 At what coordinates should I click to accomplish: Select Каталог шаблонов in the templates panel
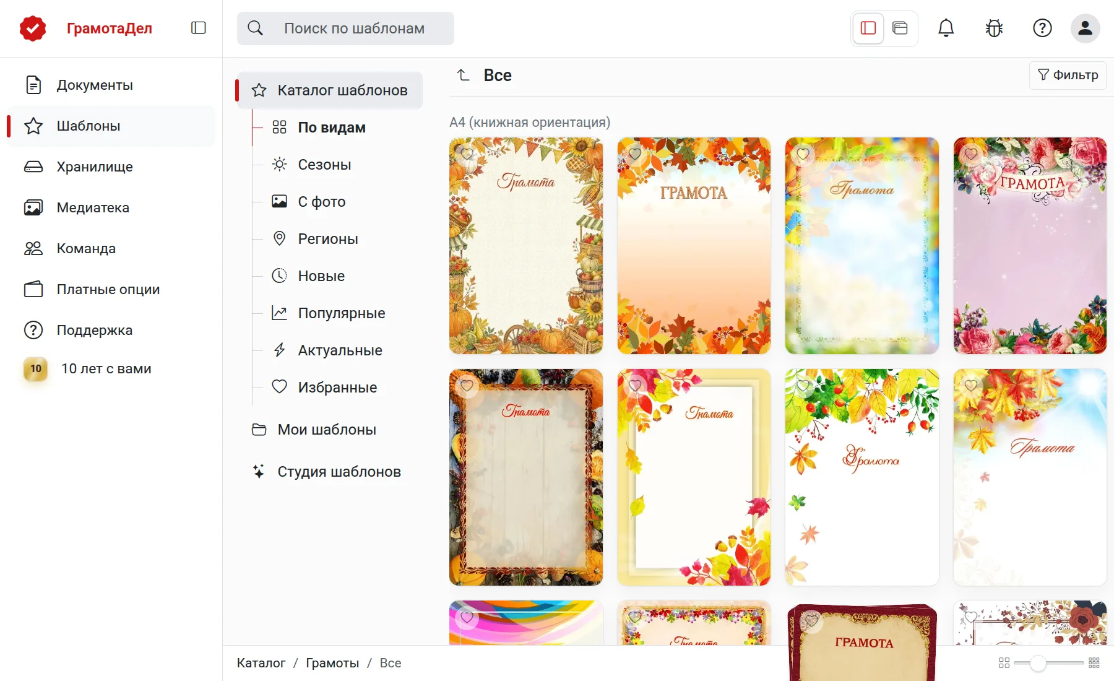[x=330, y=90]
